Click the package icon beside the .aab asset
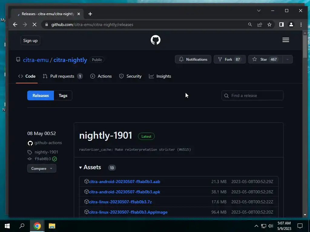The height and width of the screenshot is (232, 310). click(x=86, y=181)
